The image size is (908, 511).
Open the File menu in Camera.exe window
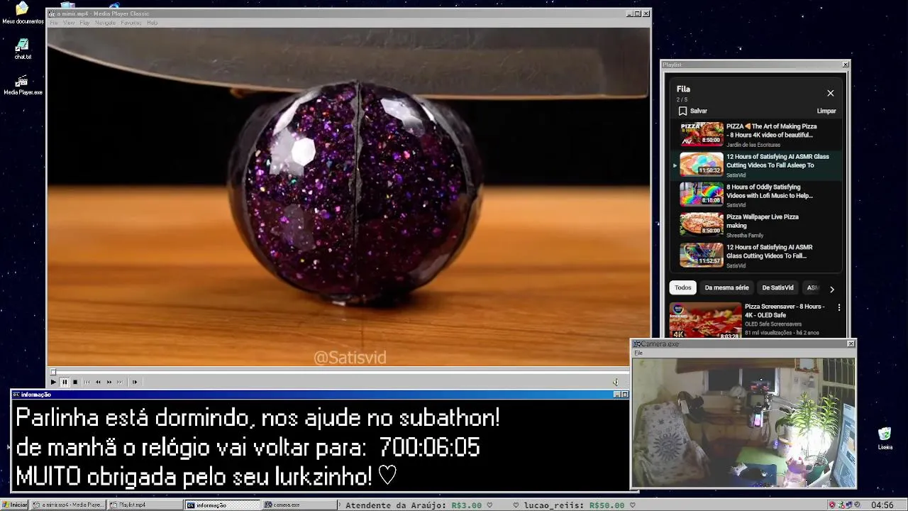pyautogui.click(x=638, y=353)
